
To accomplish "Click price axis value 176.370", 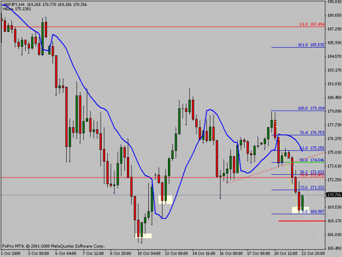I will point(334,139).
